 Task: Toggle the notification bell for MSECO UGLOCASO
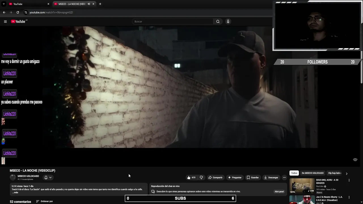tap(46, 178)
